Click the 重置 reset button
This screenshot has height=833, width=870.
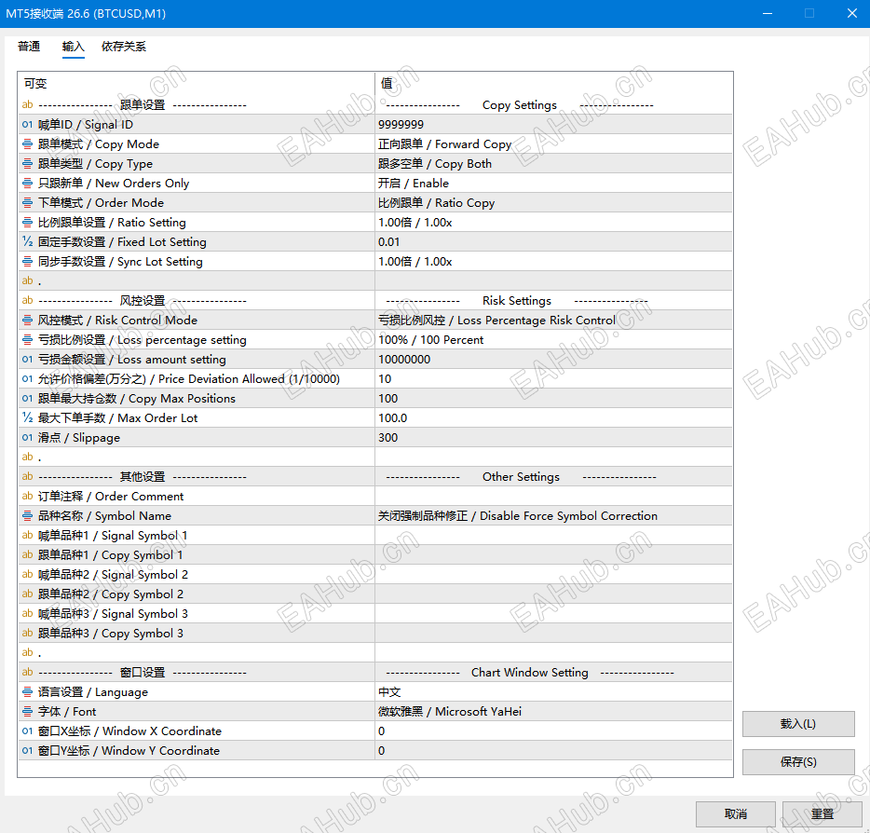[x=822, y=814]
